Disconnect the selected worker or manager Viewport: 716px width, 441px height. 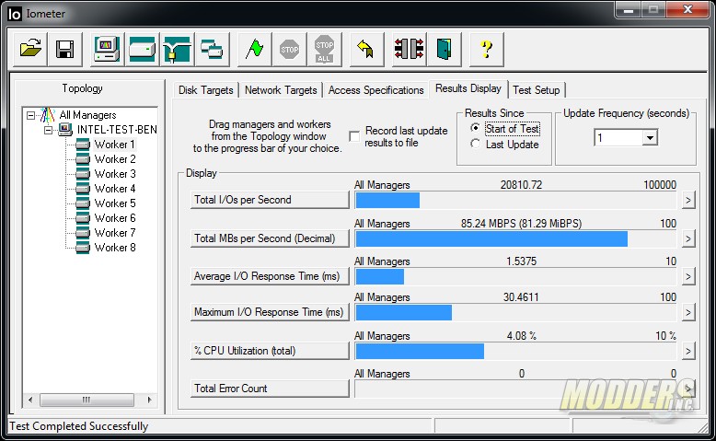point(410,49)
